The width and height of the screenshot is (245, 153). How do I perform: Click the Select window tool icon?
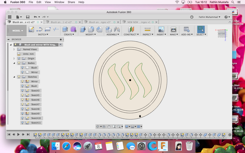(201, 29)
